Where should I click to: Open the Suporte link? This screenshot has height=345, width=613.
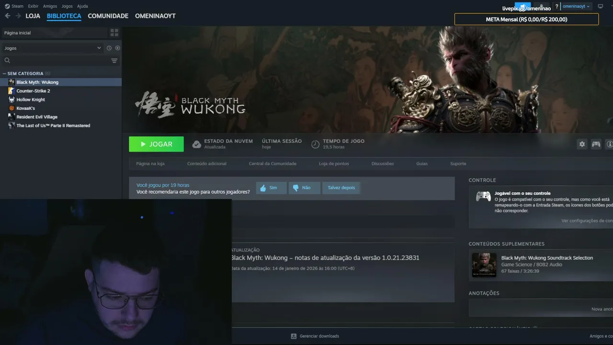[458, 164]
